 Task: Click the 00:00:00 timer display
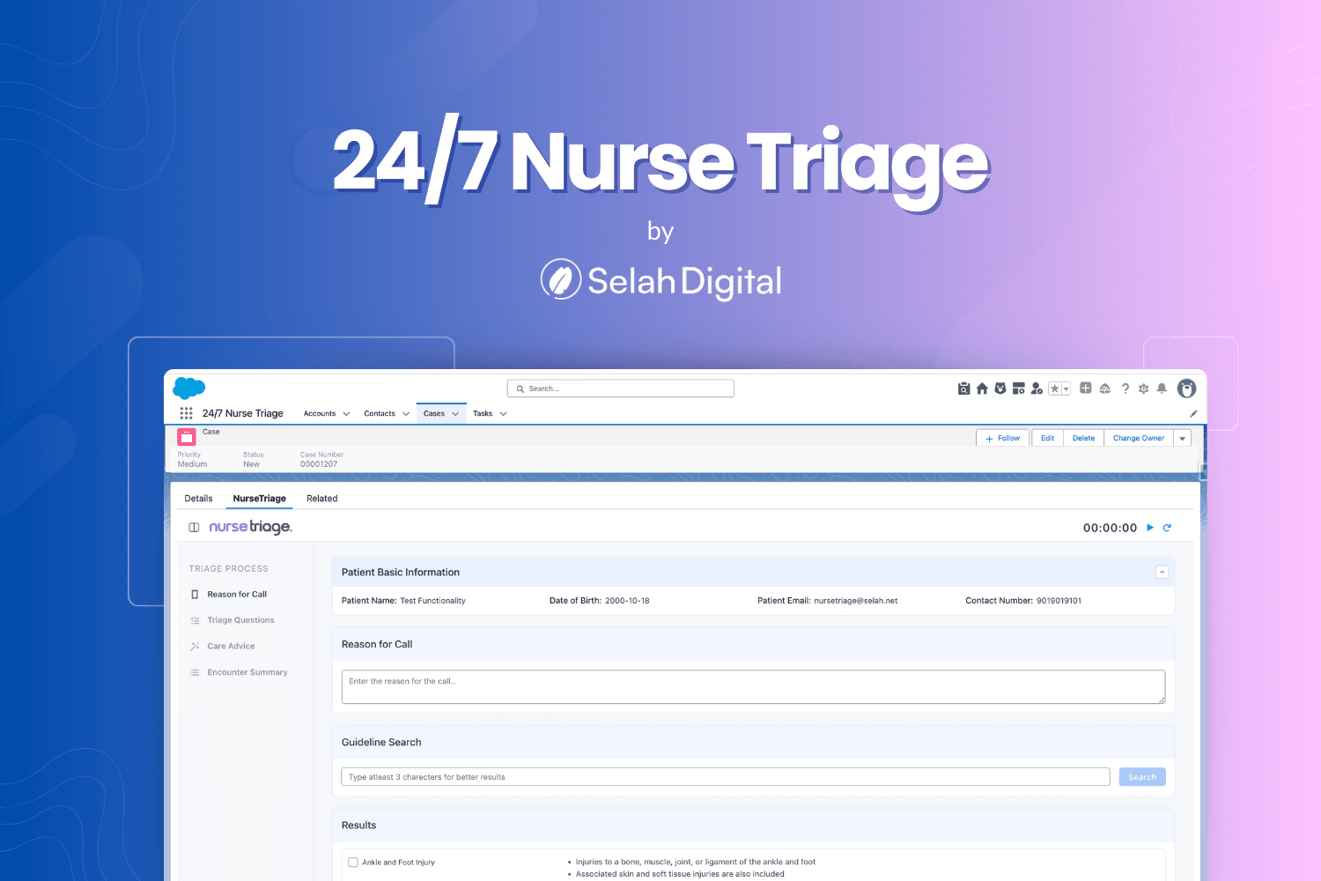click(x=1110, y=528)
